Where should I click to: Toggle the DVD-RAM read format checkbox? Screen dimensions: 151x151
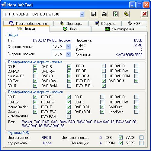click(69, 86)
